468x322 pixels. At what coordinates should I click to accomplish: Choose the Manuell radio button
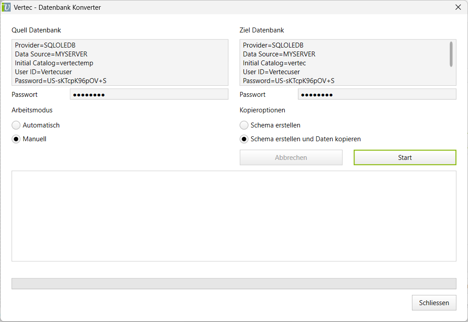16,139
